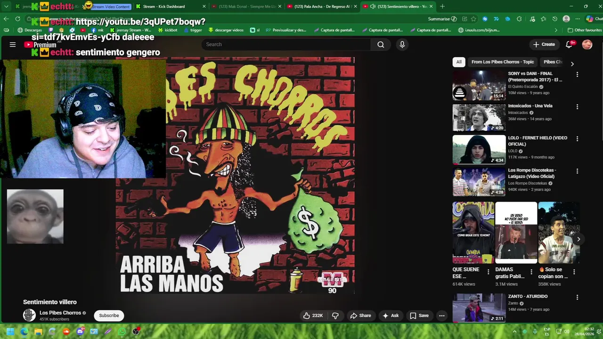
Task: Open the YouTube account avatar menu
Action: [x=587, y=44]
